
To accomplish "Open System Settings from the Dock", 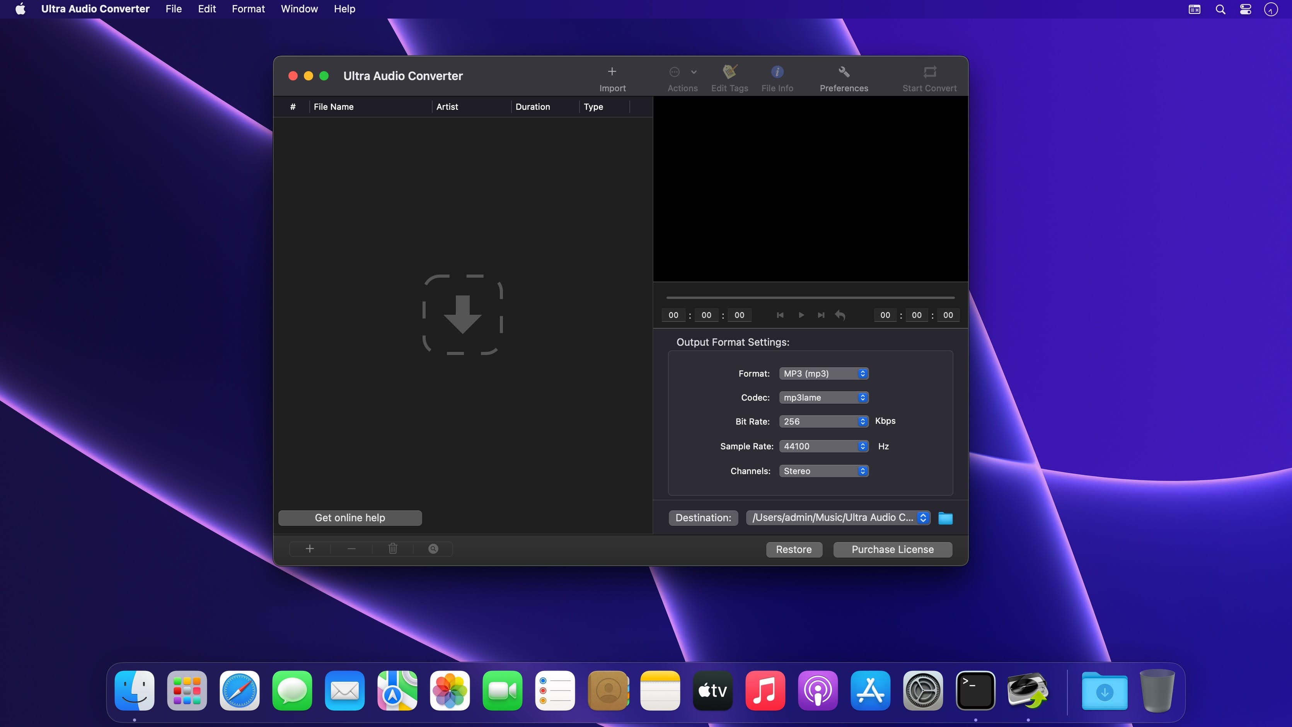I will (923, 690).
